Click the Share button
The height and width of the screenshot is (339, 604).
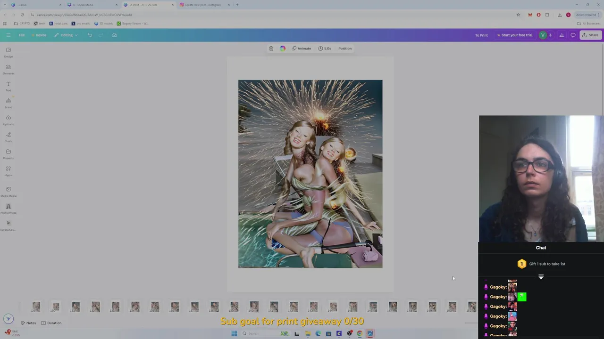click(x=590, y=35)
